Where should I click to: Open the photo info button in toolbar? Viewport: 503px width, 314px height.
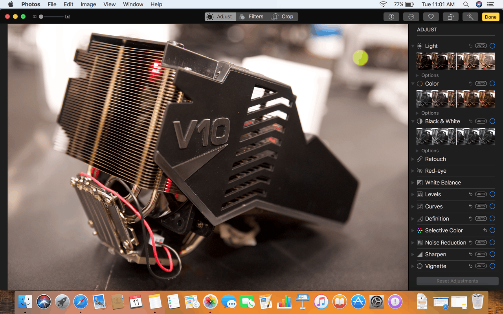391,16
